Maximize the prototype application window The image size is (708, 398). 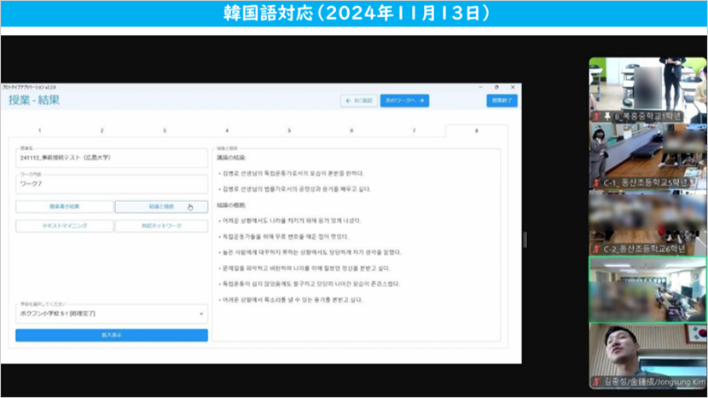pos(496,87)
